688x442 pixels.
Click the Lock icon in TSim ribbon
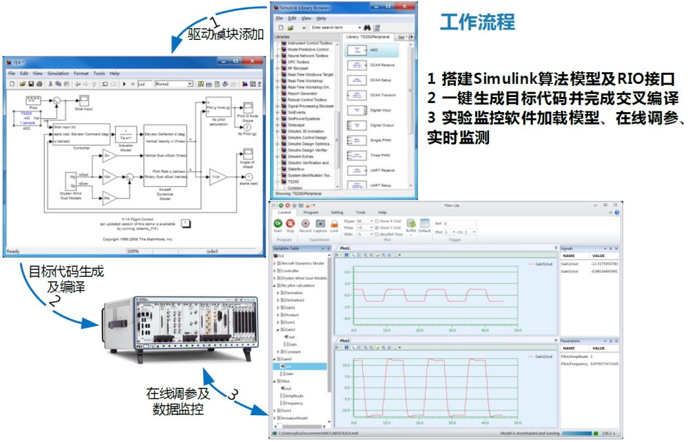point(334,224)
